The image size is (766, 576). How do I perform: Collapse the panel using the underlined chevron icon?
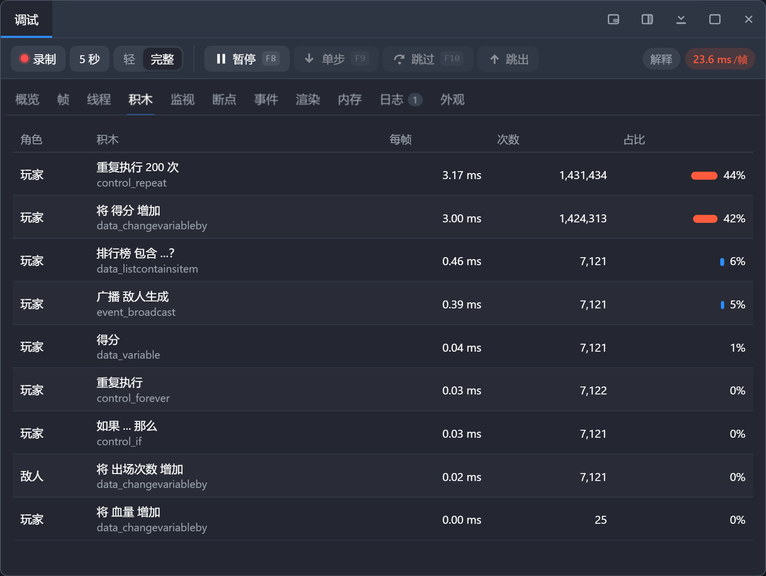[x=681, y=19]
